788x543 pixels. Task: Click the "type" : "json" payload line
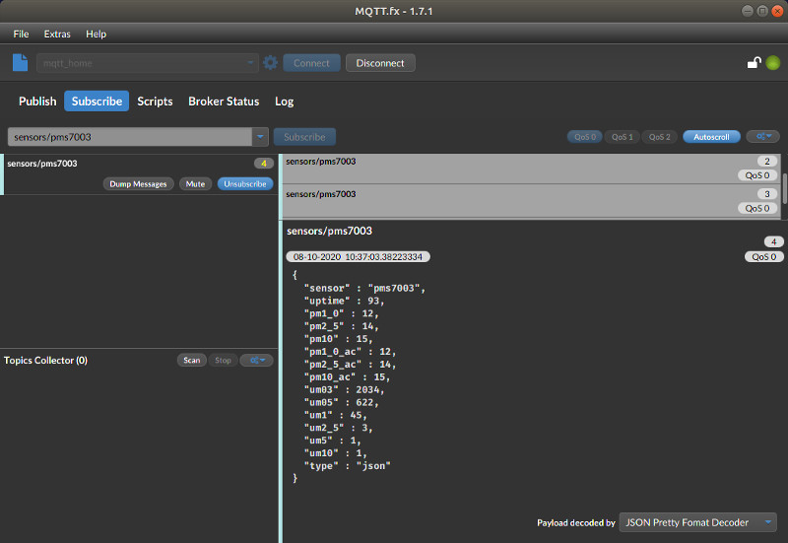point(348,465)
